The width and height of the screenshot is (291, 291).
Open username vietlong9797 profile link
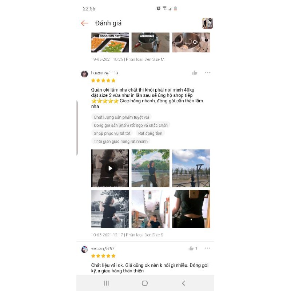103,248
